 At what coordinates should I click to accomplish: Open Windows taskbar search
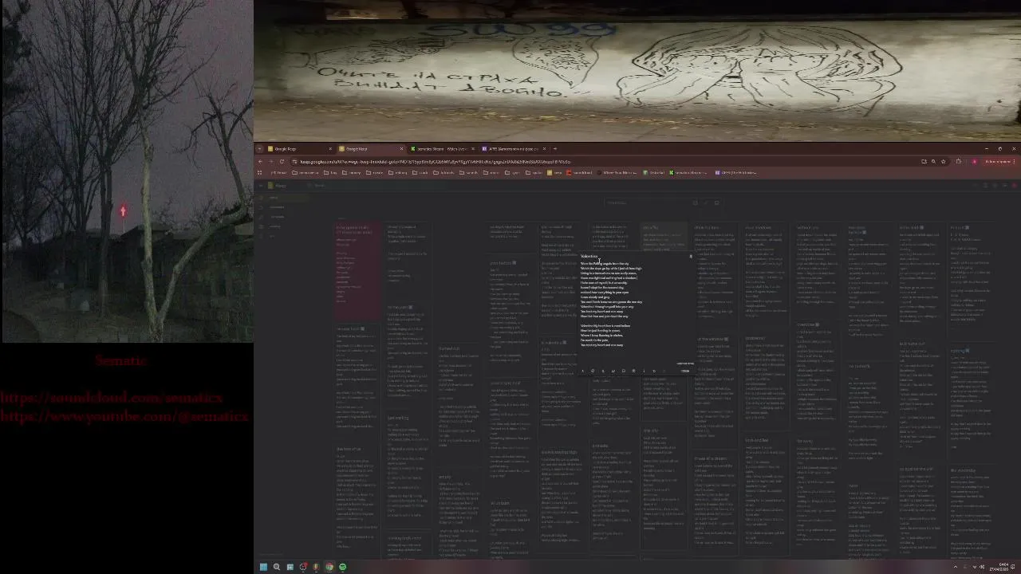pos(277,567)
